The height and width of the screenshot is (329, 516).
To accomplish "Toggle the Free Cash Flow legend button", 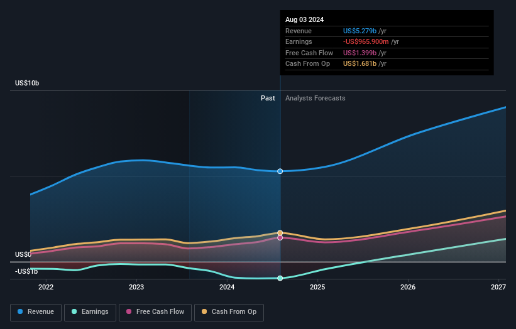I will tap(155, 312).
